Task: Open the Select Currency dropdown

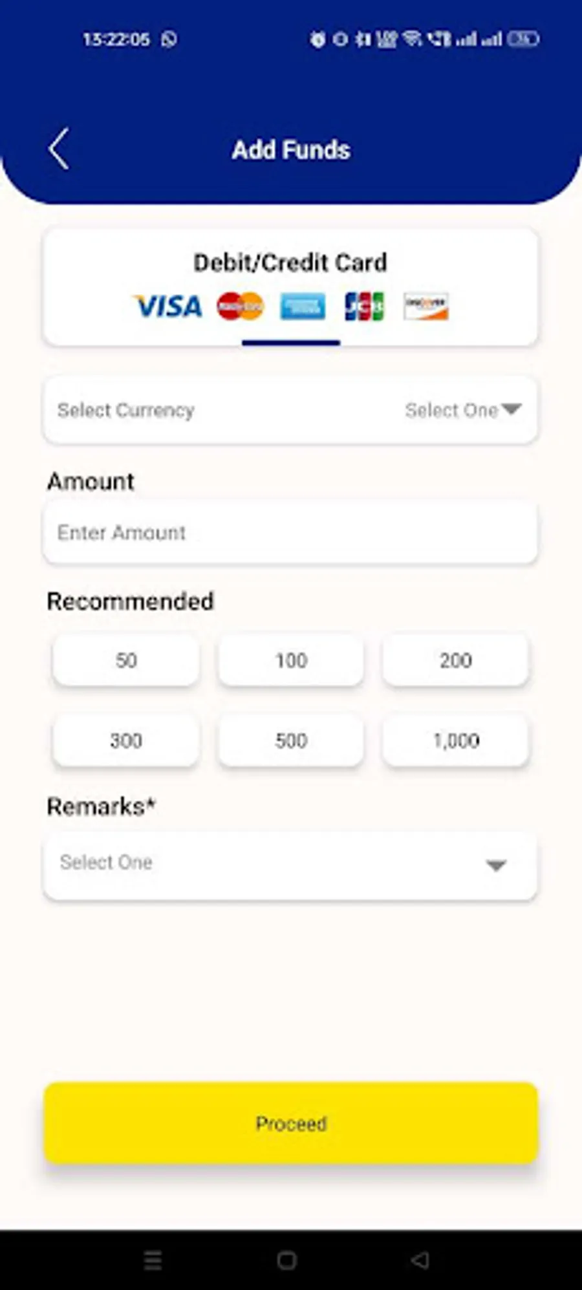Action: [290, 410]
